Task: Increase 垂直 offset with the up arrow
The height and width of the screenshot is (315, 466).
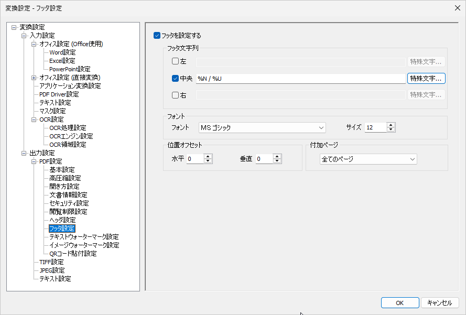Action: coord(277,156)
